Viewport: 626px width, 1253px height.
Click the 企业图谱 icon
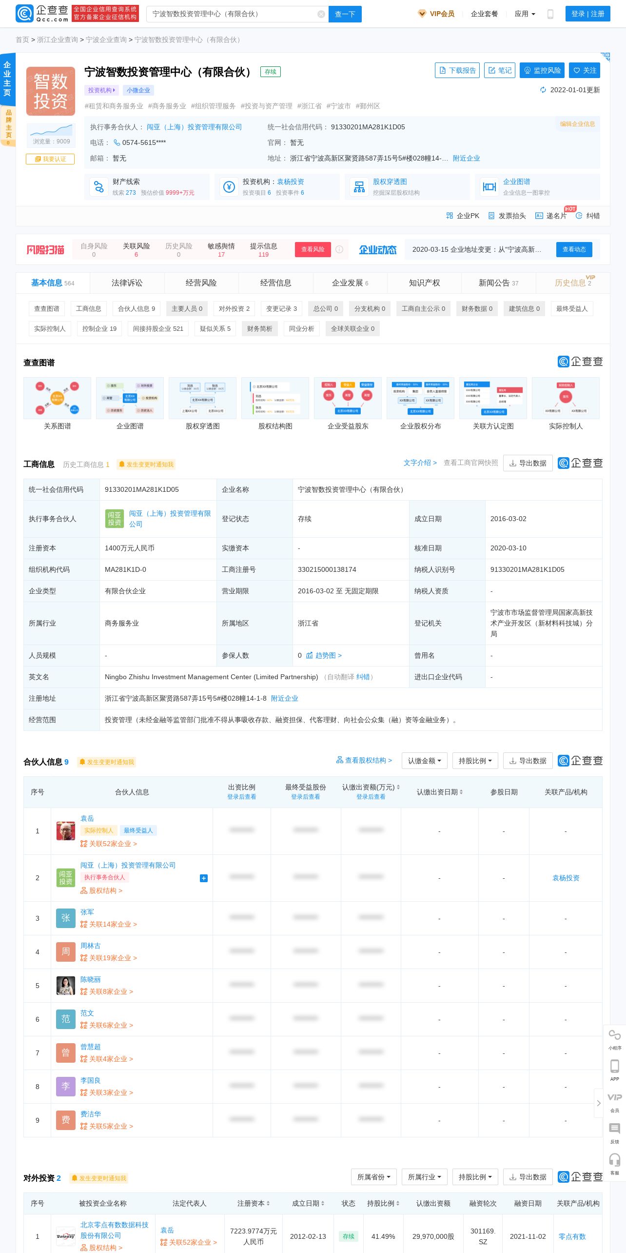pos(489,186)
